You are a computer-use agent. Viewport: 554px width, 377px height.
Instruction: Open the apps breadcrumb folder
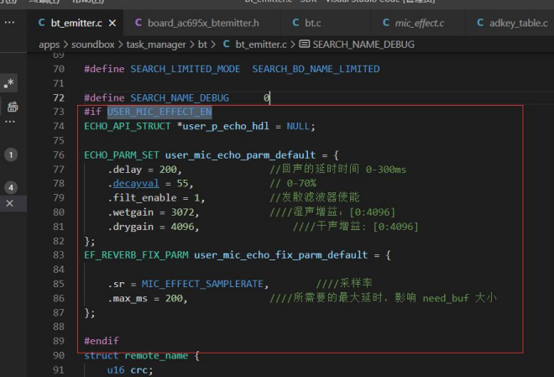tap(50, 45)
